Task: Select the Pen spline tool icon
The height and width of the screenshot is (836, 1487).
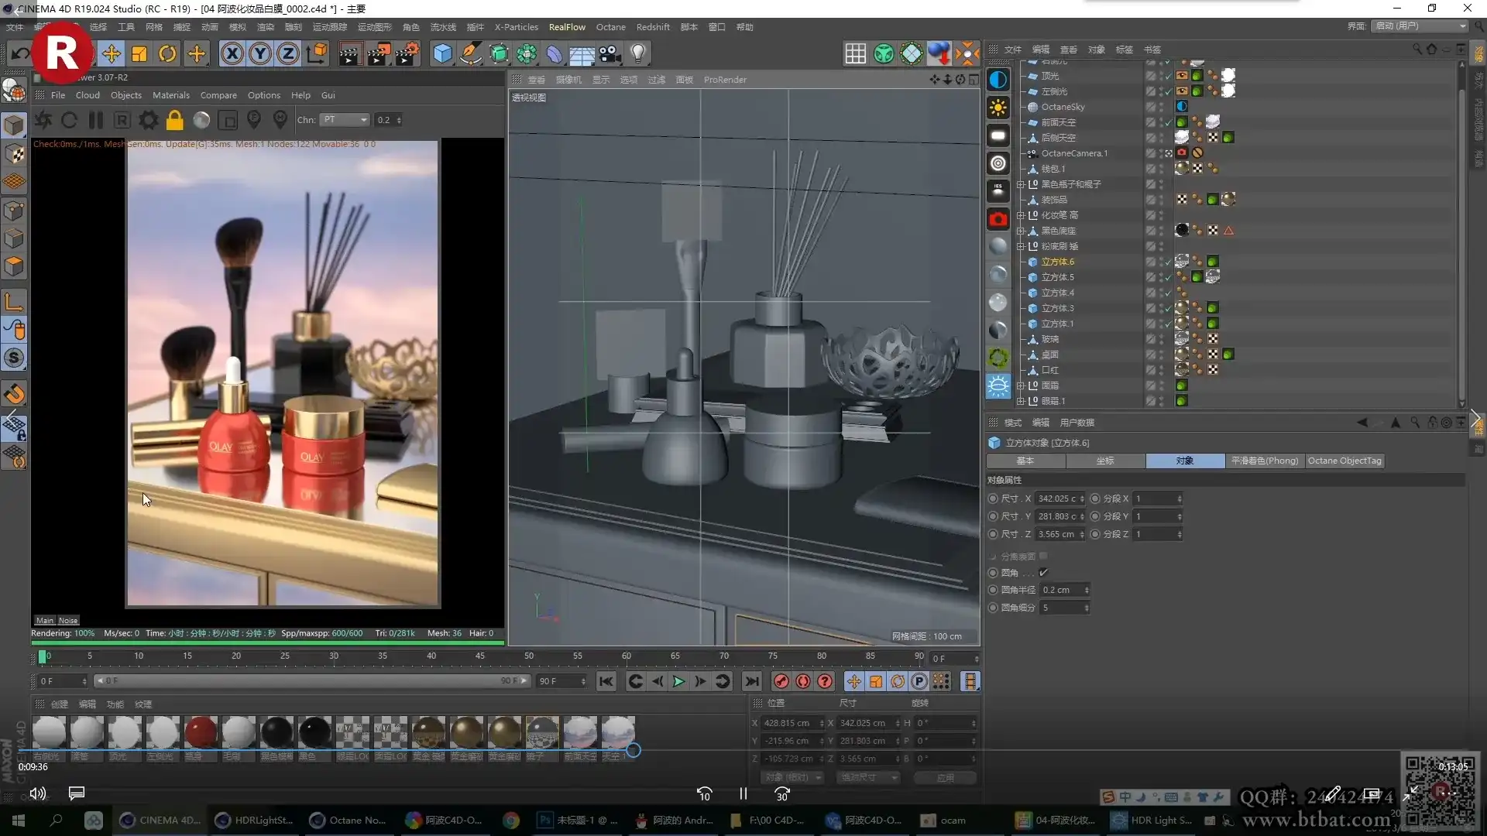Action: pyautogui.click(x=472, y=53)
